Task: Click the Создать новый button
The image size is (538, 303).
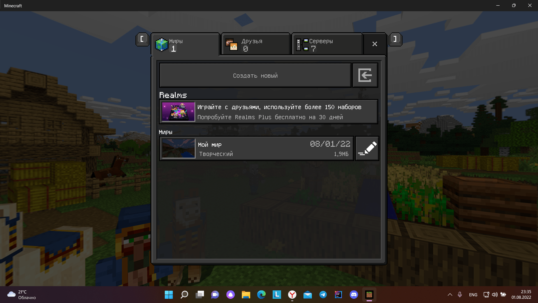Action: click(x=255, y=75)
